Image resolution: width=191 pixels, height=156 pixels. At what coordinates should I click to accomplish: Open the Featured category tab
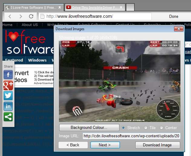[14, 60]
